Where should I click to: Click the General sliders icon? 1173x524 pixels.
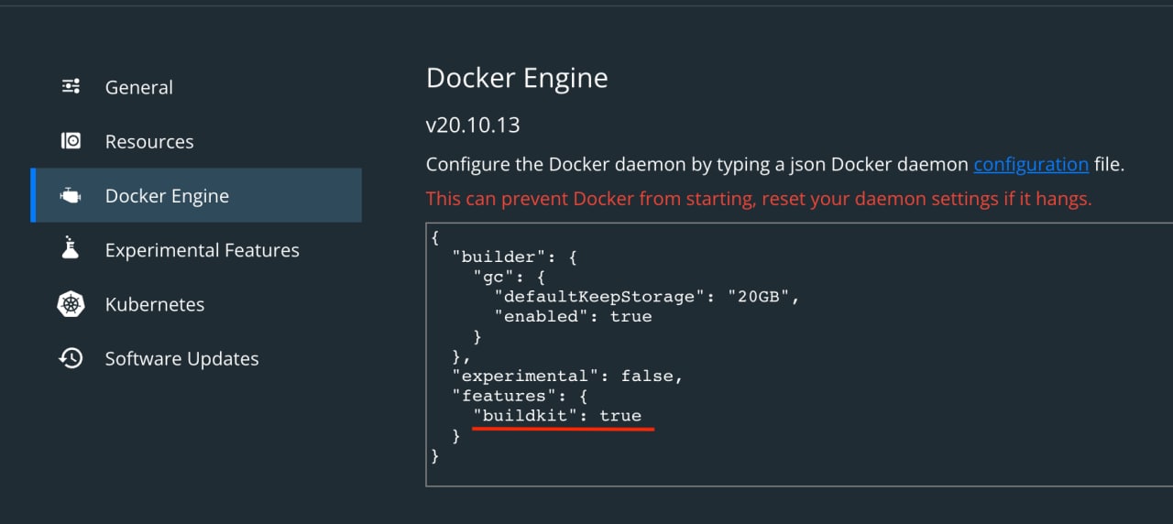(x=71, y=87)
